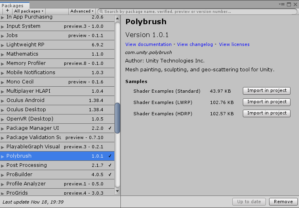Click the package list scrollbar thumb
The height and width of the screenshot is (208, 299).
point(117,118)
